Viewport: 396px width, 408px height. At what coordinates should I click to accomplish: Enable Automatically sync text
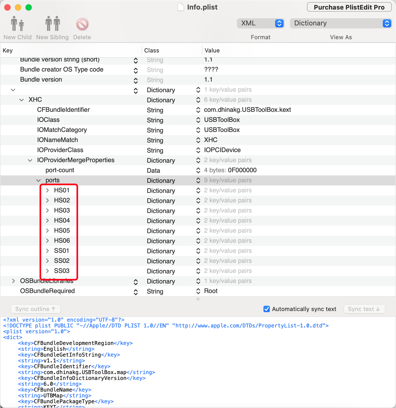tap(266, 309)
